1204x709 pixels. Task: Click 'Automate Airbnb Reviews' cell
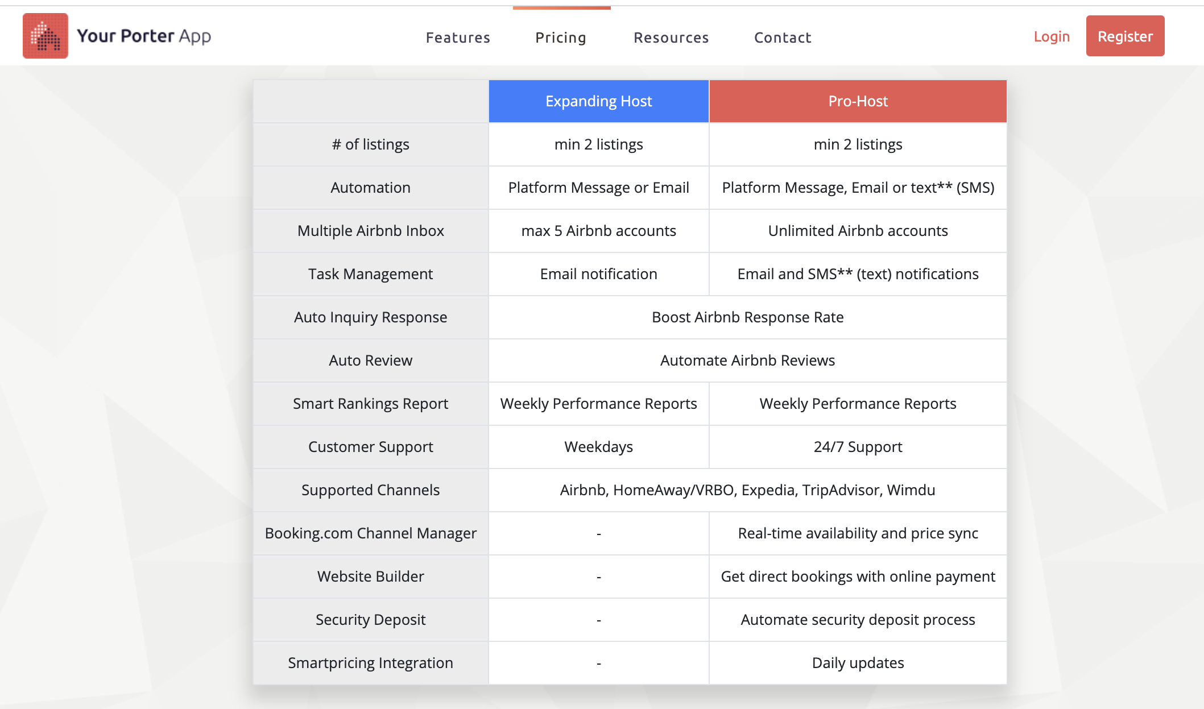[x=747, y=360]
